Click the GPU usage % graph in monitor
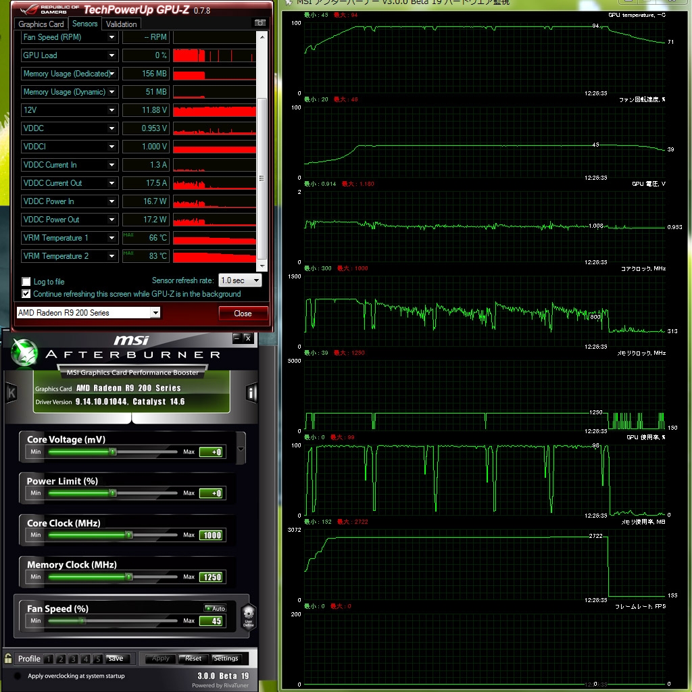 pos(485,480)
